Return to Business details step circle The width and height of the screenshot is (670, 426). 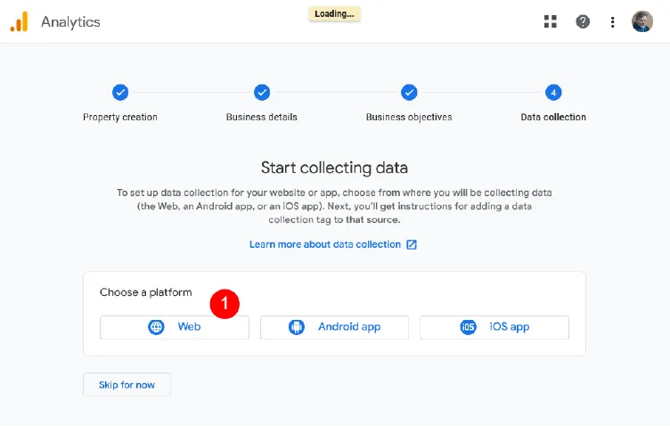[x=262, y=93]
